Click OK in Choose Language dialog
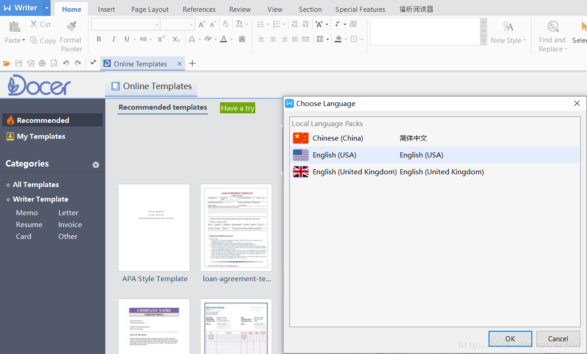The height and width of the screenshot is (354, 587). pyautogui.click(x=510, y=339)
